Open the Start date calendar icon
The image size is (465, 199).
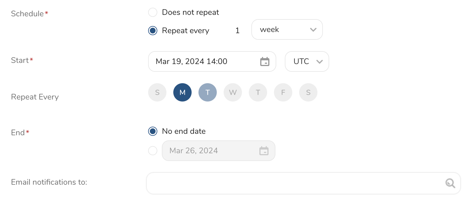(x=265, y=61)
